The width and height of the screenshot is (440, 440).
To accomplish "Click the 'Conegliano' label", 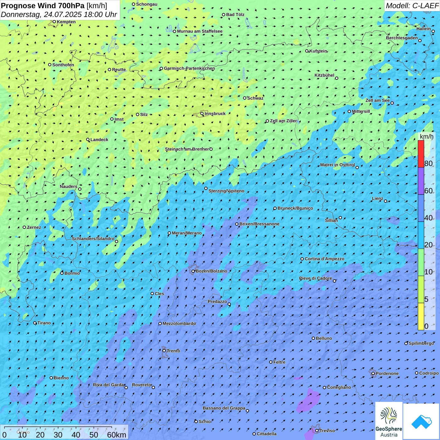I will [339, 387].
